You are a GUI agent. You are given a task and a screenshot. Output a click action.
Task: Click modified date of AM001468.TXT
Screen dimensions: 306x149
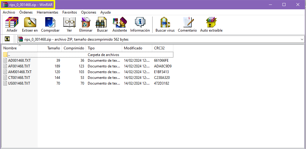136,72
